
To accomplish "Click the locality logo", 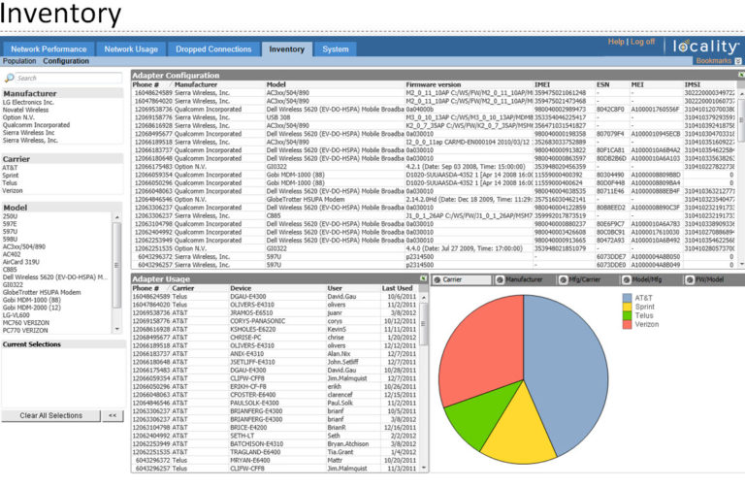I will (x=705, y=47).
